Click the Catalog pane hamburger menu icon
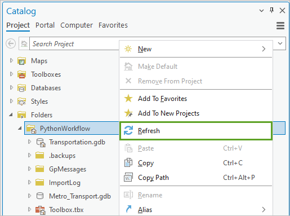Image resolution: width=290 pixels, height=216 pixels. click(x=280, y=25)
